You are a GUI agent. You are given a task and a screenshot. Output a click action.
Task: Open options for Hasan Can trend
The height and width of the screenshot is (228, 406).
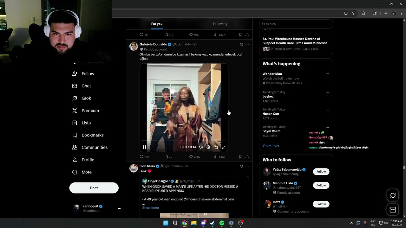coord(327,110)
